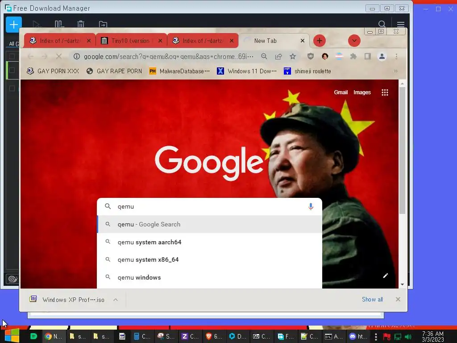Click the address bar URL field
Screen dimensions: 457x343
click(x=168, y=56)
